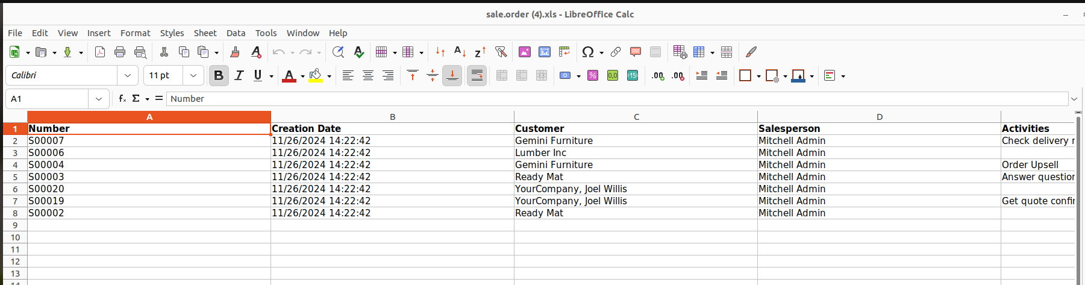Screen dimensions: 1085x285
Task: Select row 5 header
Action: (x=15, y=177)
